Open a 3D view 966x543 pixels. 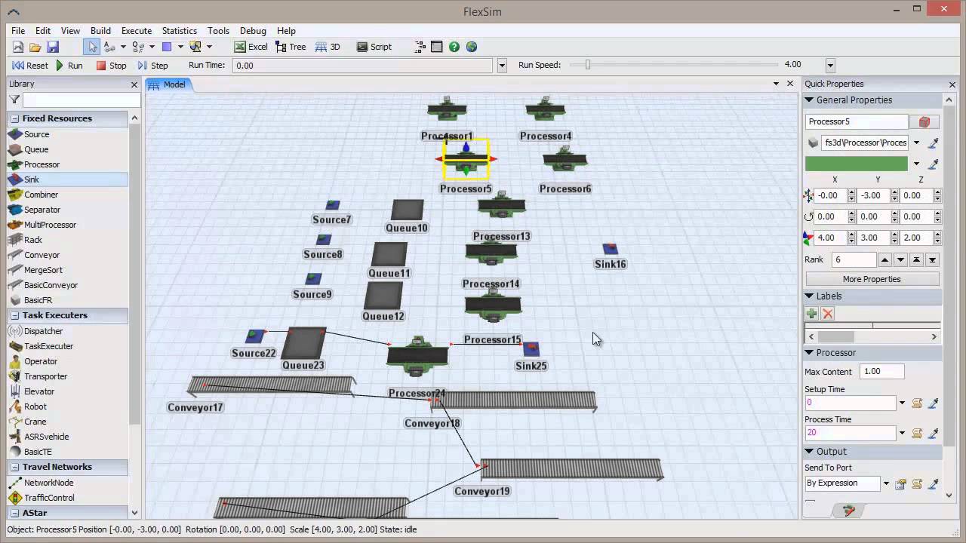coord(328,47)
